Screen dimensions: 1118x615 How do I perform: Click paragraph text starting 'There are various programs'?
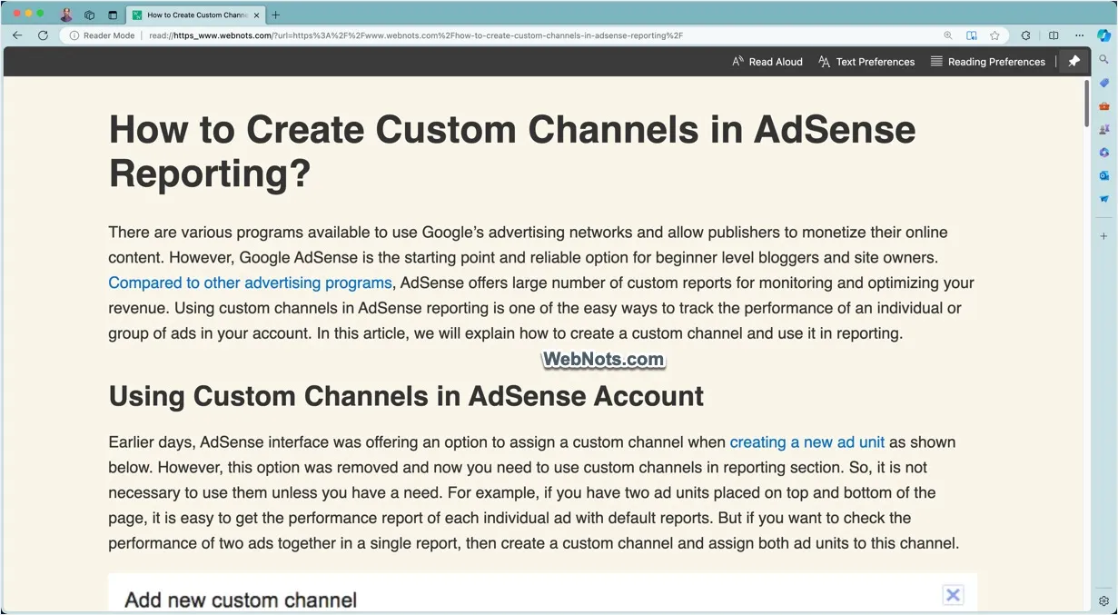(x=541, y=283)
